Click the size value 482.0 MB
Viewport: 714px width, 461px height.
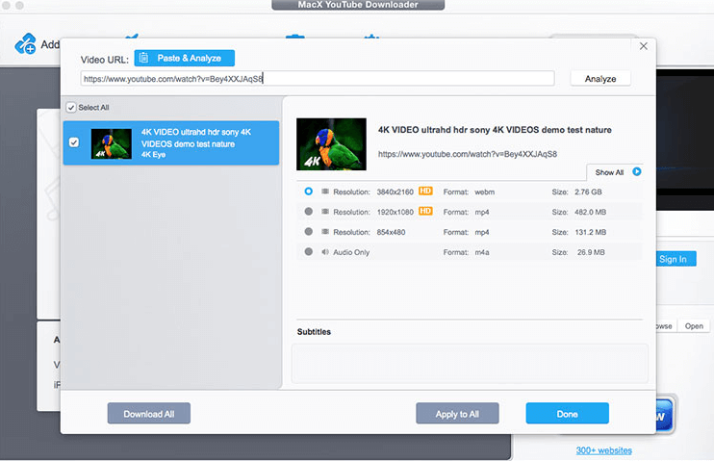click(590, 212)
